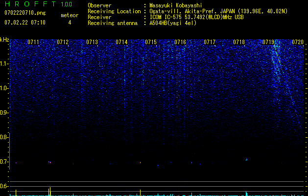Click the 0712 time marker
308x196 pixels.
63,42
